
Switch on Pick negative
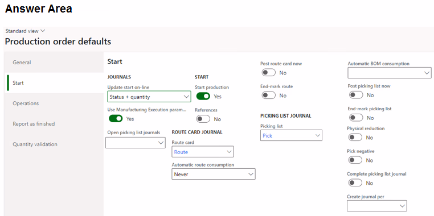pyautogui.click(x=355, y=160)
